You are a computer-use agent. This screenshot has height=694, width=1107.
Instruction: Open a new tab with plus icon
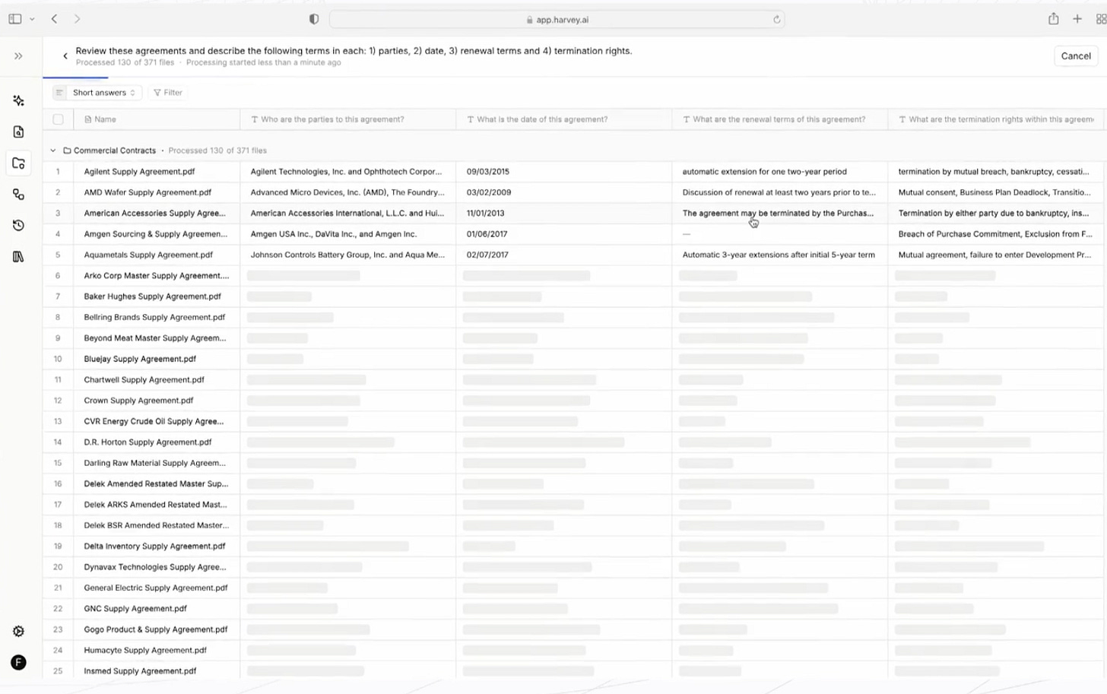[x=1077, y=19]
